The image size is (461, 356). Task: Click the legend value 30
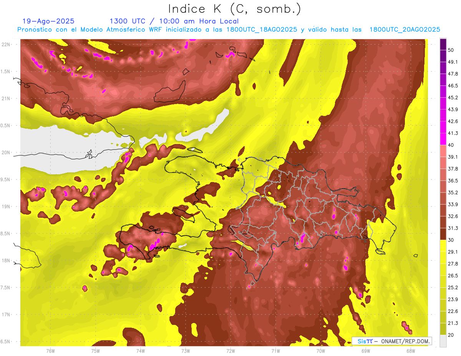451,240
